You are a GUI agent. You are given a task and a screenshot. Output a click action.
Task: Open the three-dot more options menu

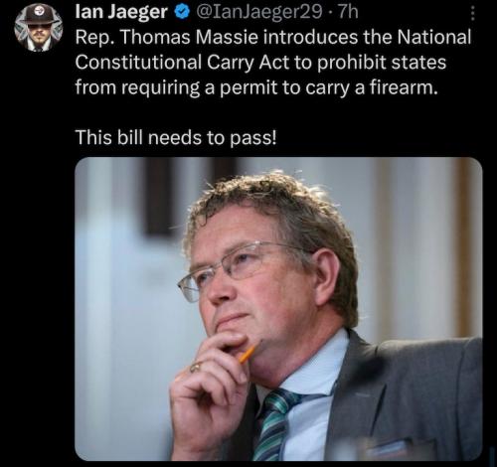473,14
